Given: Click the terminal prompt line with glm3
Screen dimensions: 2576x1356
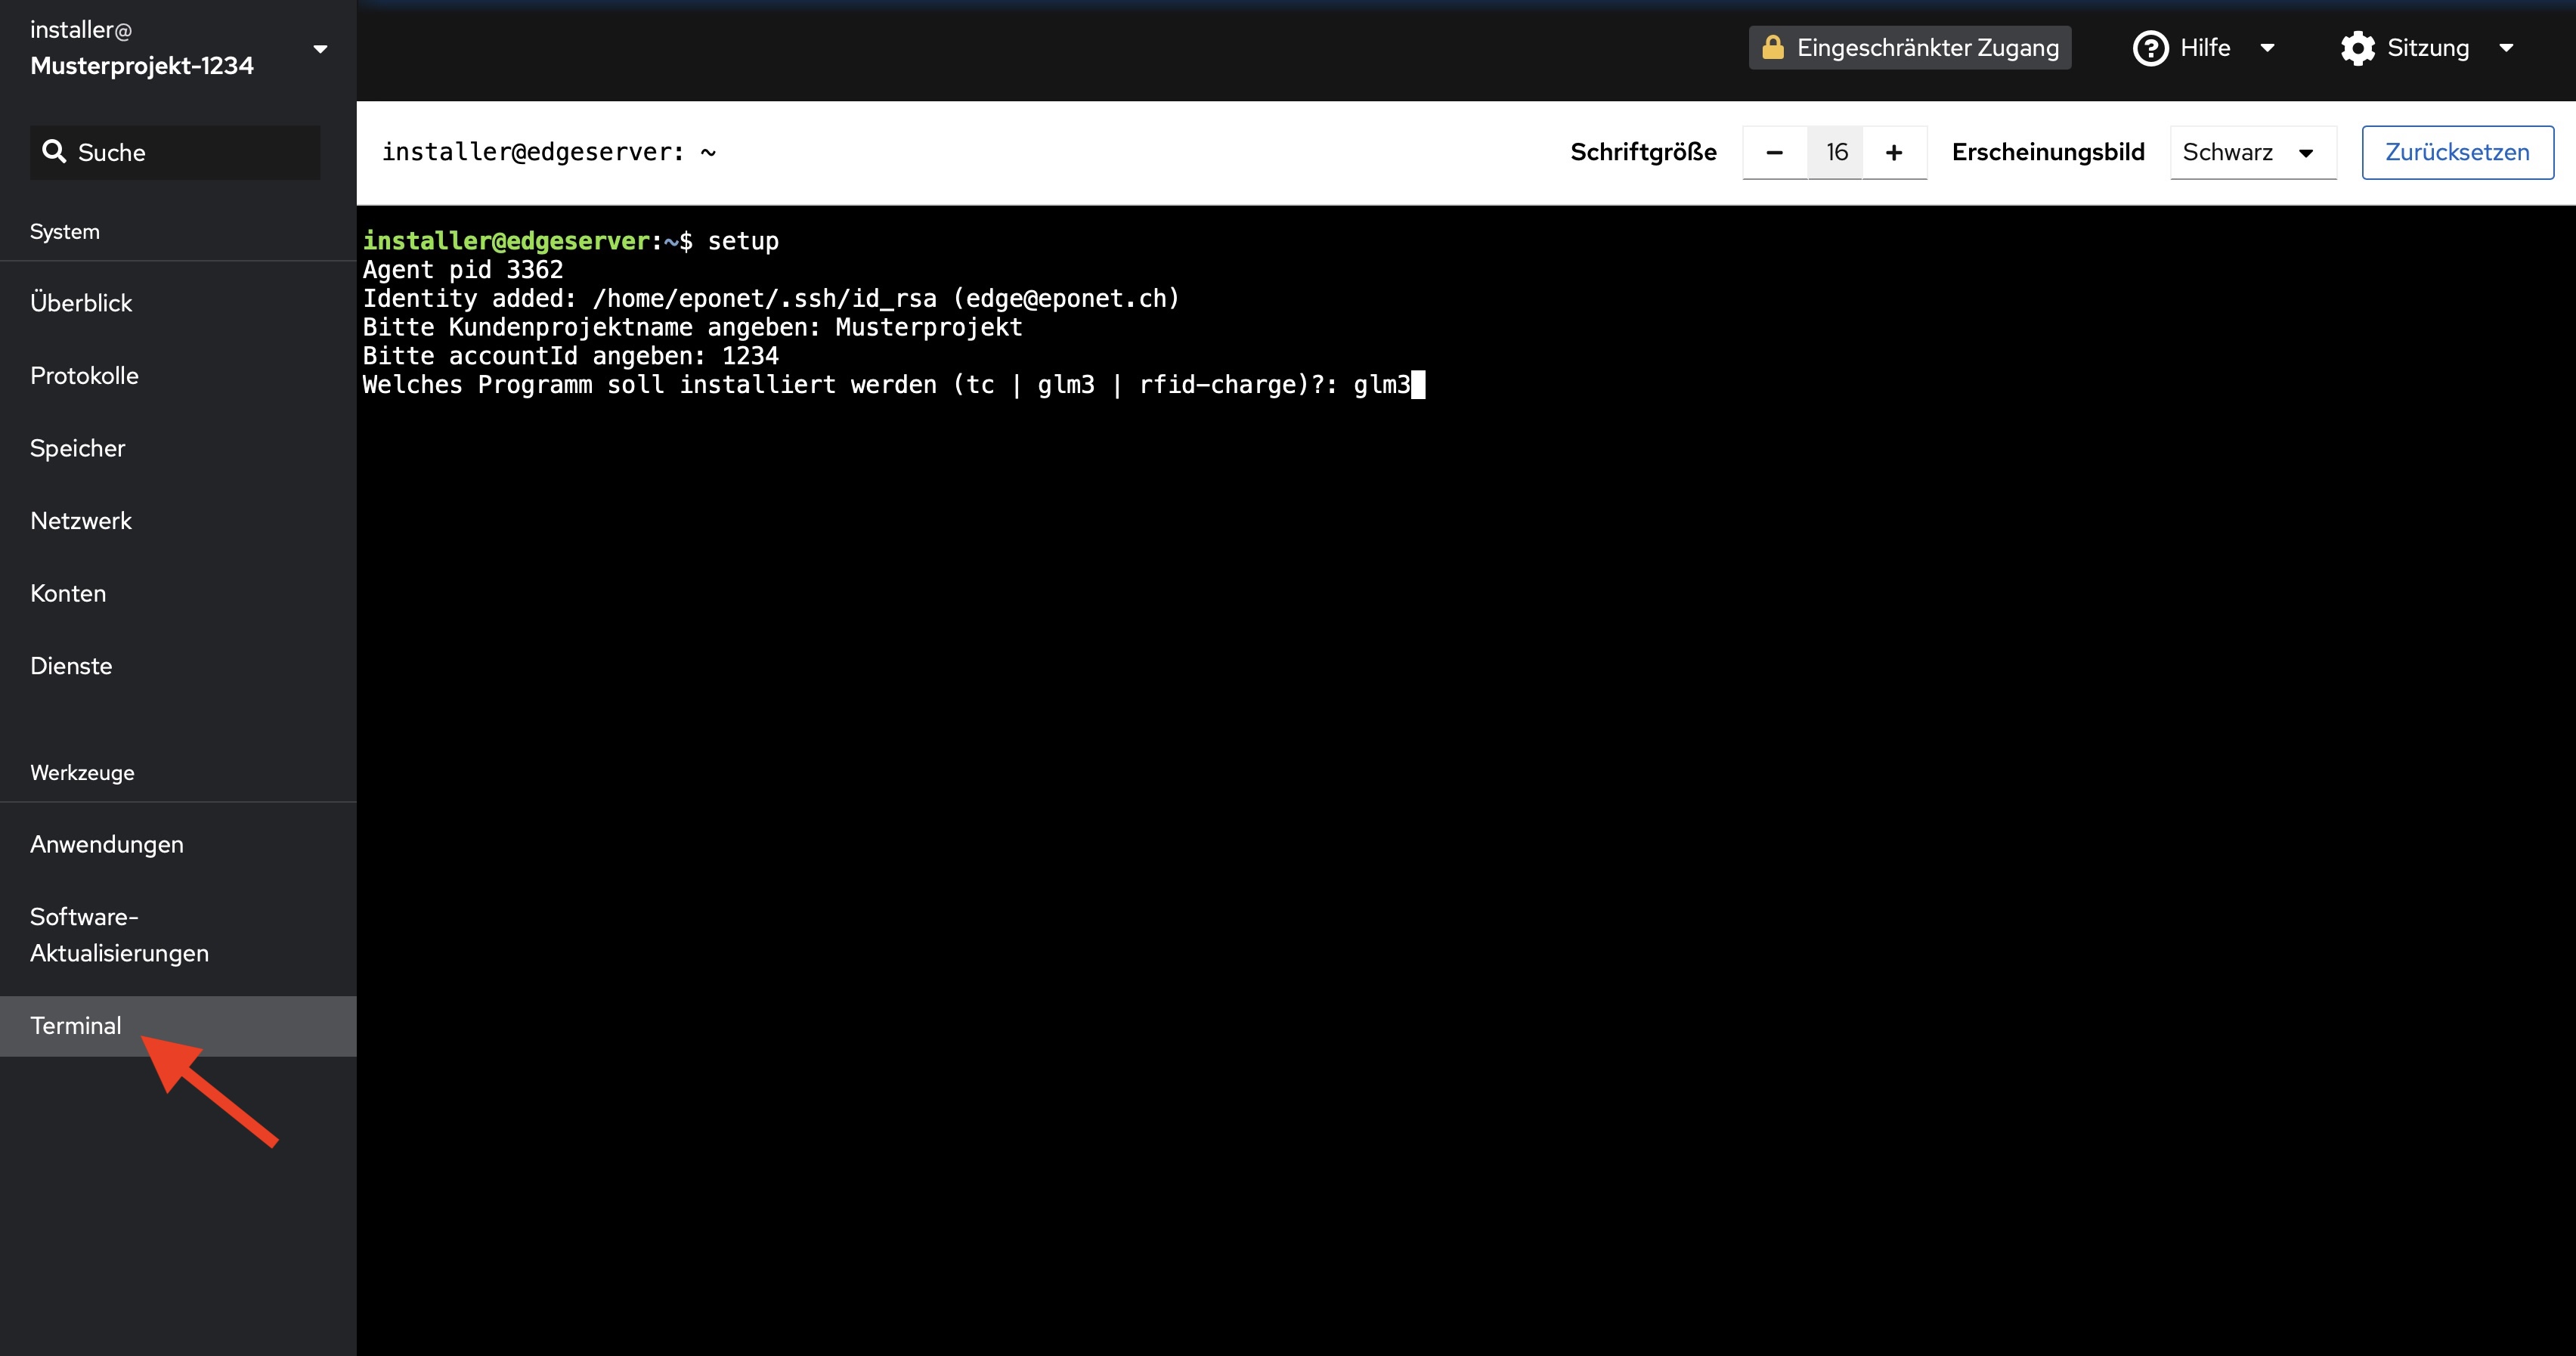Looking at the screenshot, I should tap(893, 385).
